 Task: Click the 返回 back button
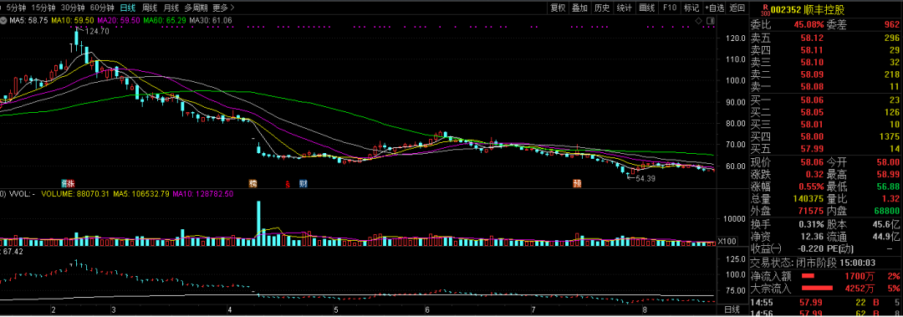737,8
